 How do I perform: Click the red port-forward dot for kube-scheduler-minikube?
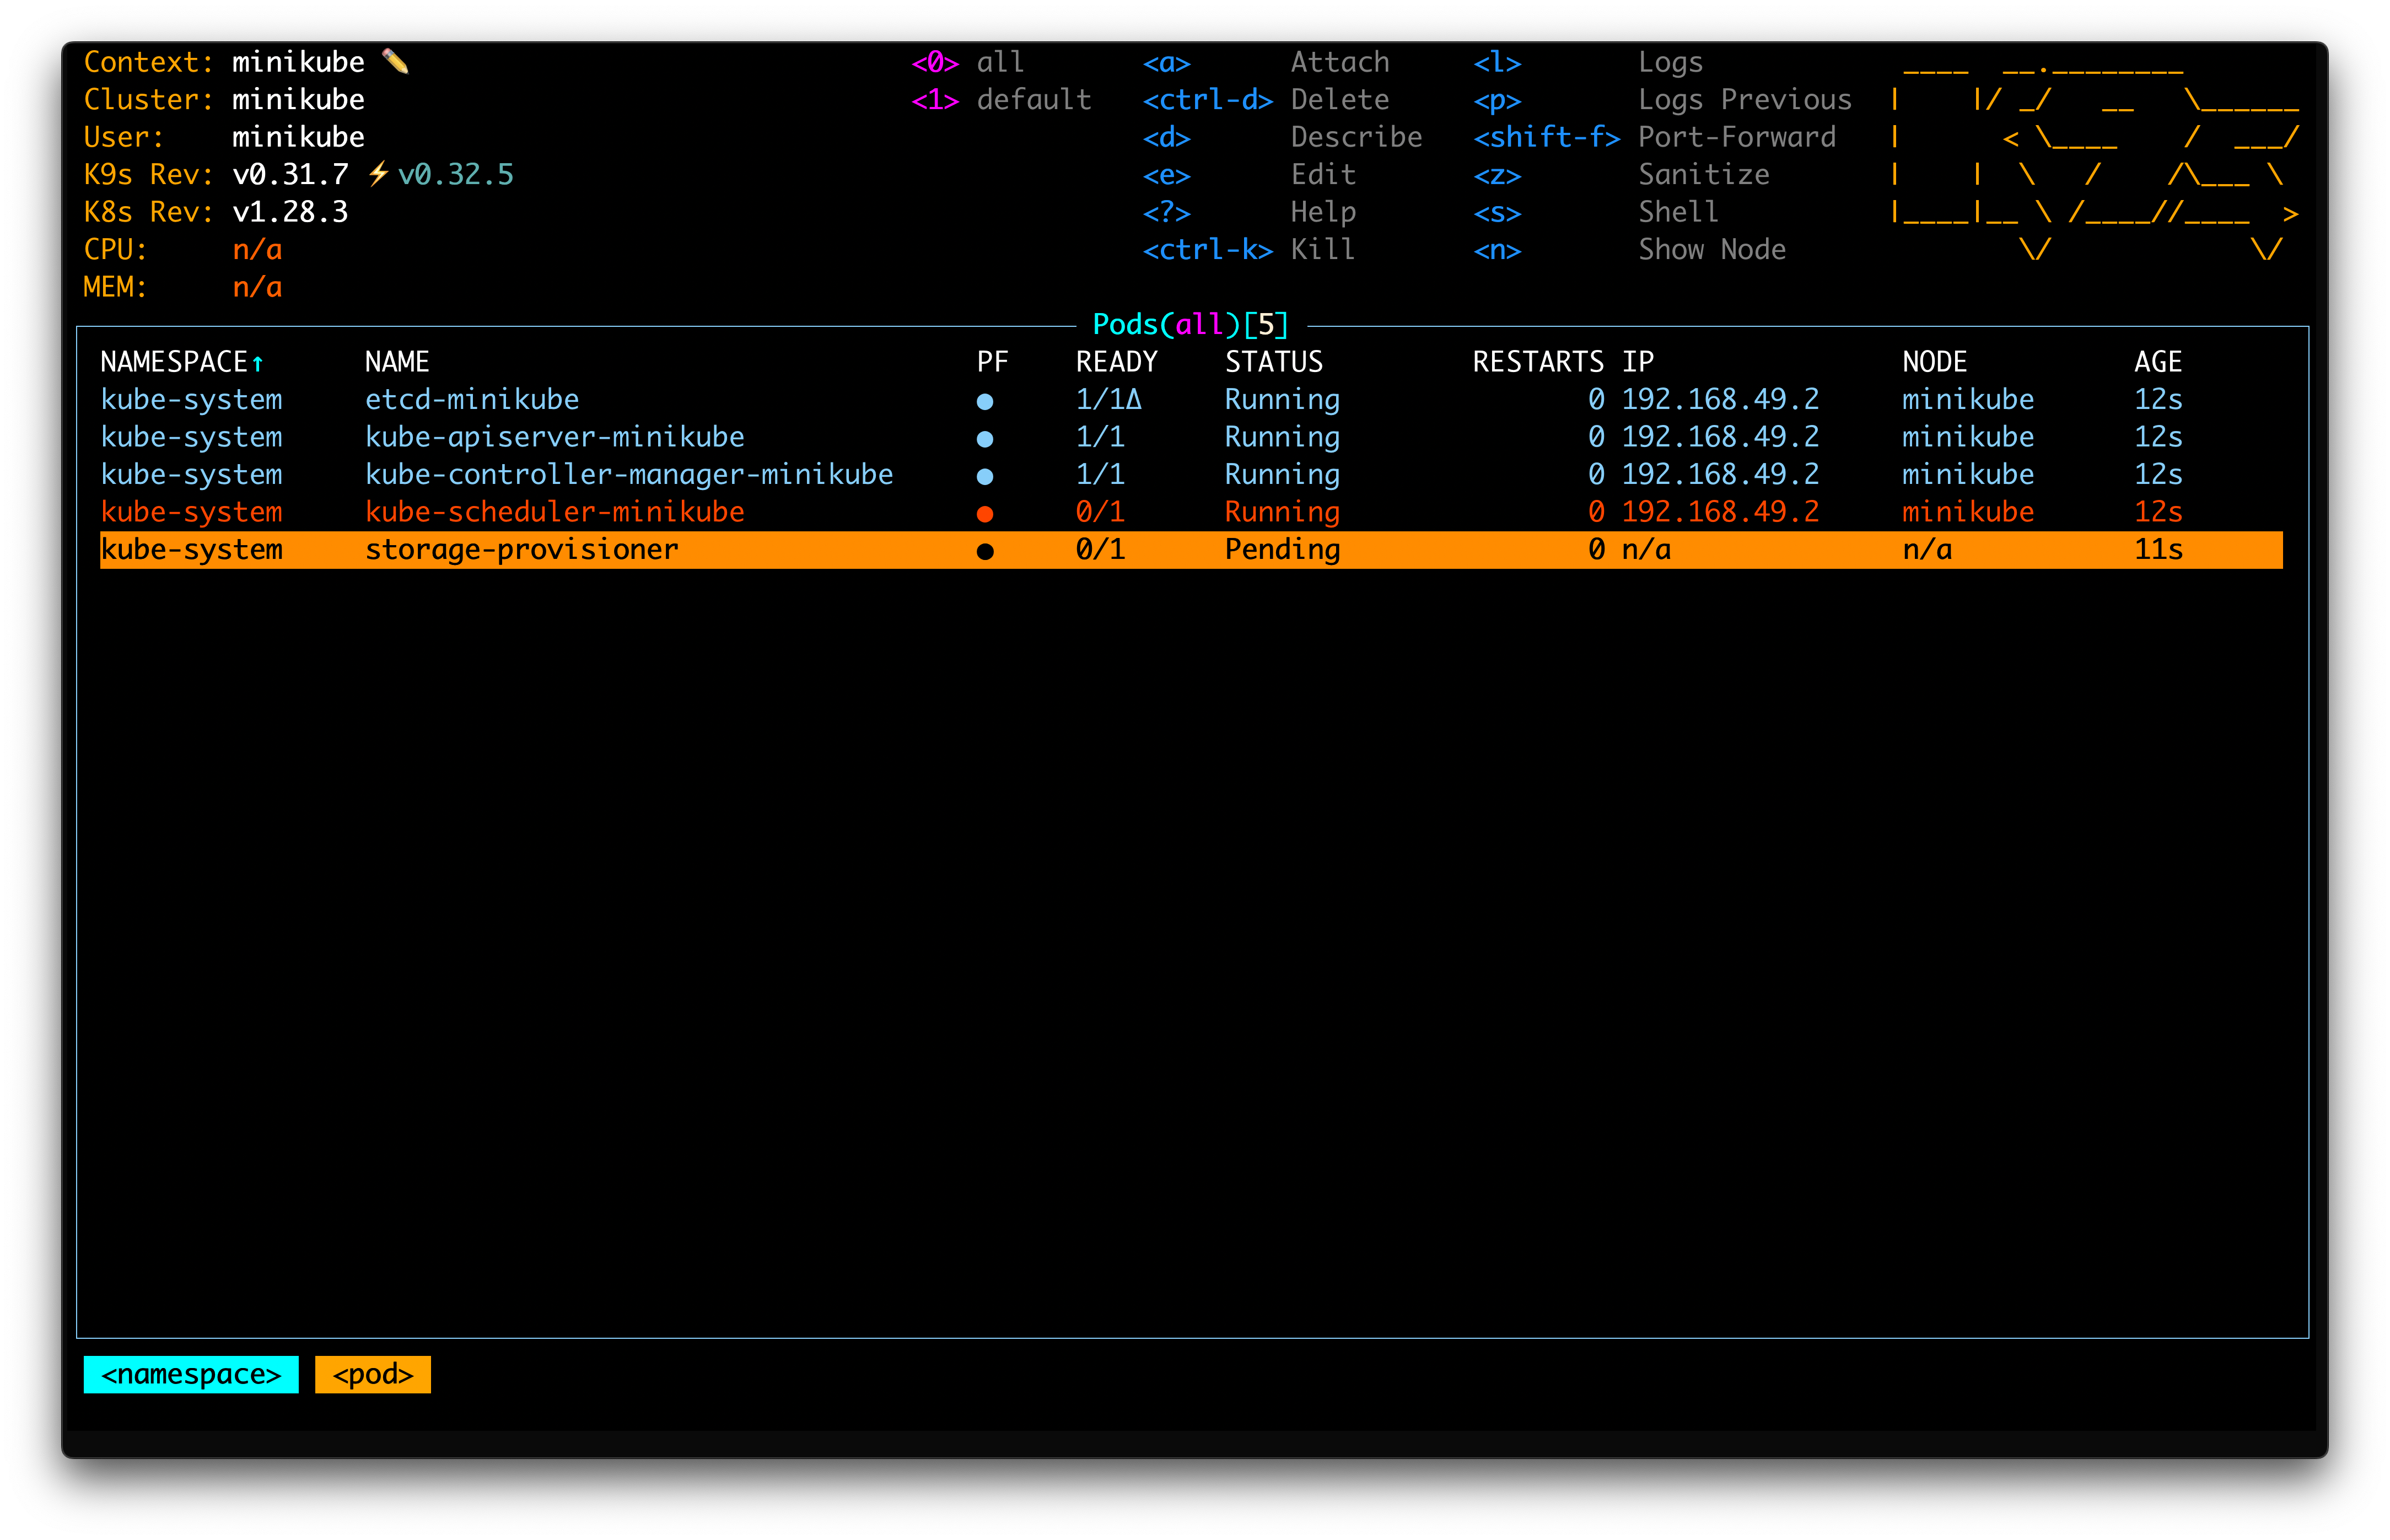(x=985, y=514)
